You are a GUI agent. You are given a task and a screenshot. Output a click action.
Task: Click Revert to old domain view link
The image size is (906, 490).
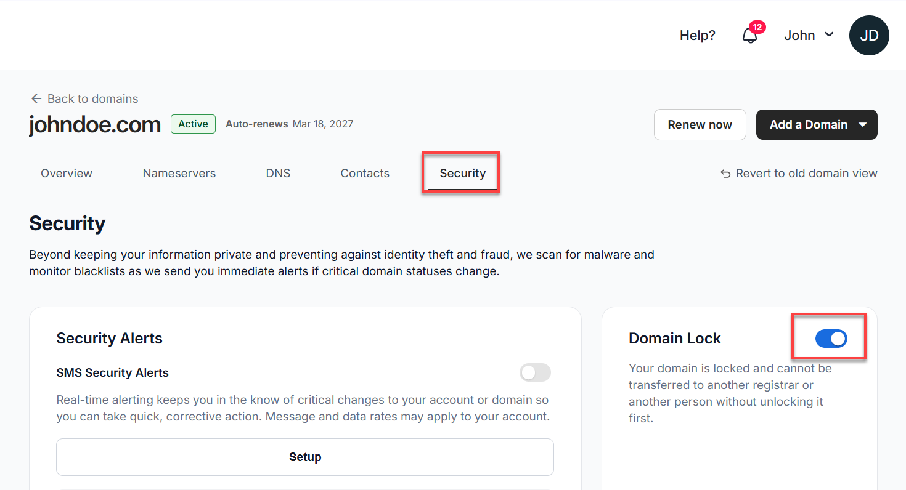806,174
